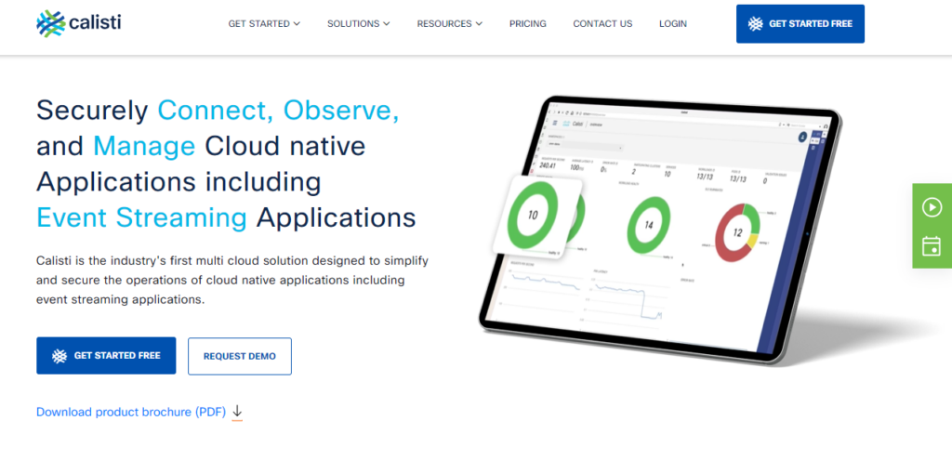Click the 240.41 metric in the dashboard
952x460 pixels.
[x=548, y=167]
